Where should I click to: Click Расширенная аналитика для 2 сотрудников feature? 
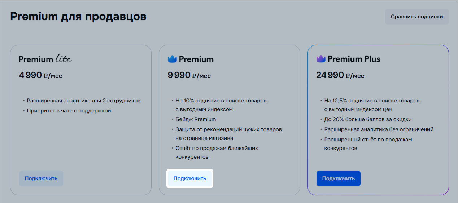tap(84, 101)
